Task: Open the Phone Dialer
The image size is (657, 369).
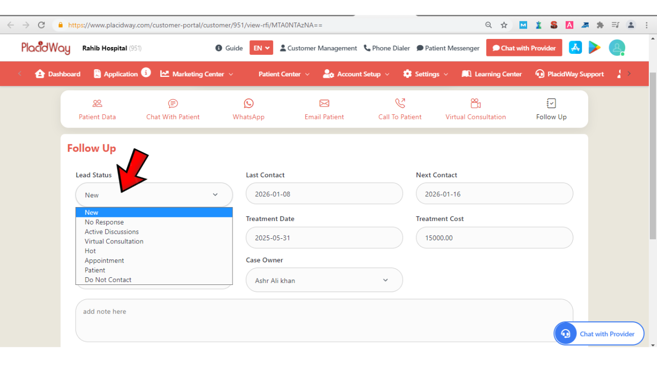Action: [x=387, y=48]
